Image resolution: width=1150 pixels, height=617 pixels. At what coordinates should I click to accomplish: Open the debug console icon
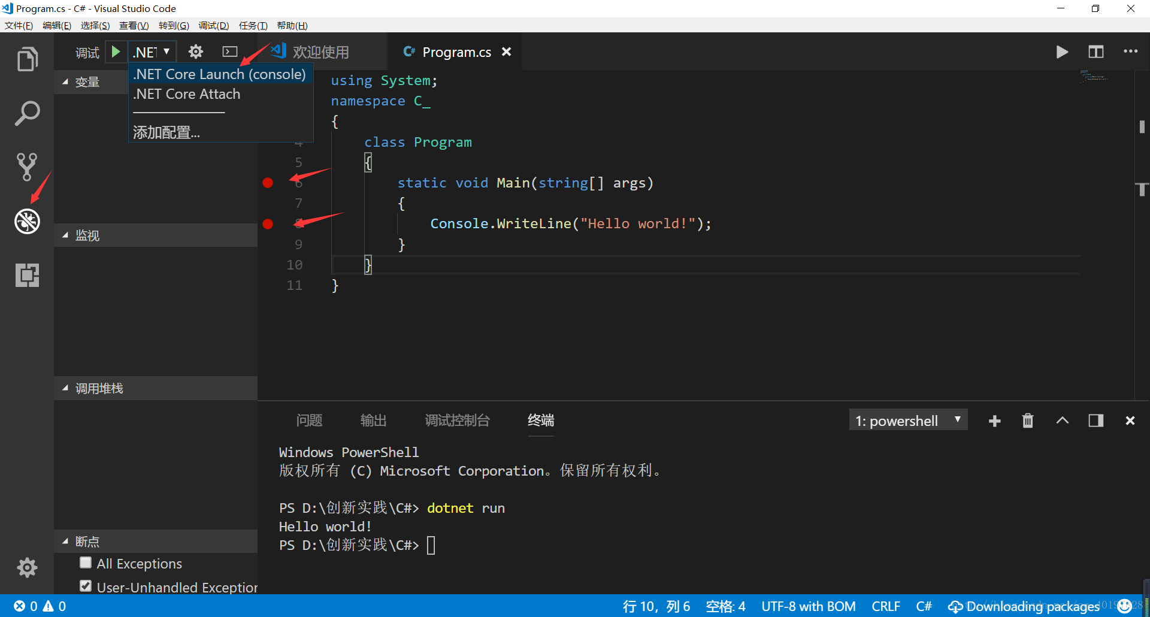(x=230, y=52)
